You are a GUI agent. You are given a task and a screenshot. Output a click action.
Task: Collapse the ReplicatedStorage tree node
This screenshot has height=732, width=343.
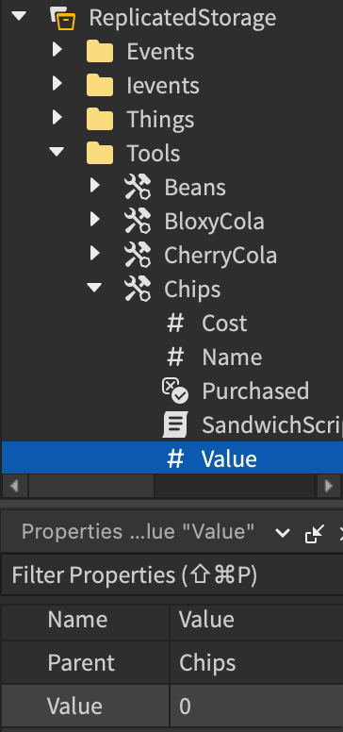pos(19,16)
